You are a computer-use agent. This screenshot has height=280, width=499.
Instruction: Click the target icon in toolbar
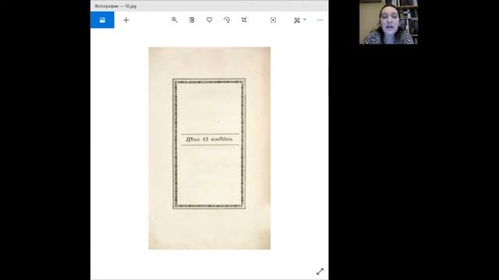point(273,20)
